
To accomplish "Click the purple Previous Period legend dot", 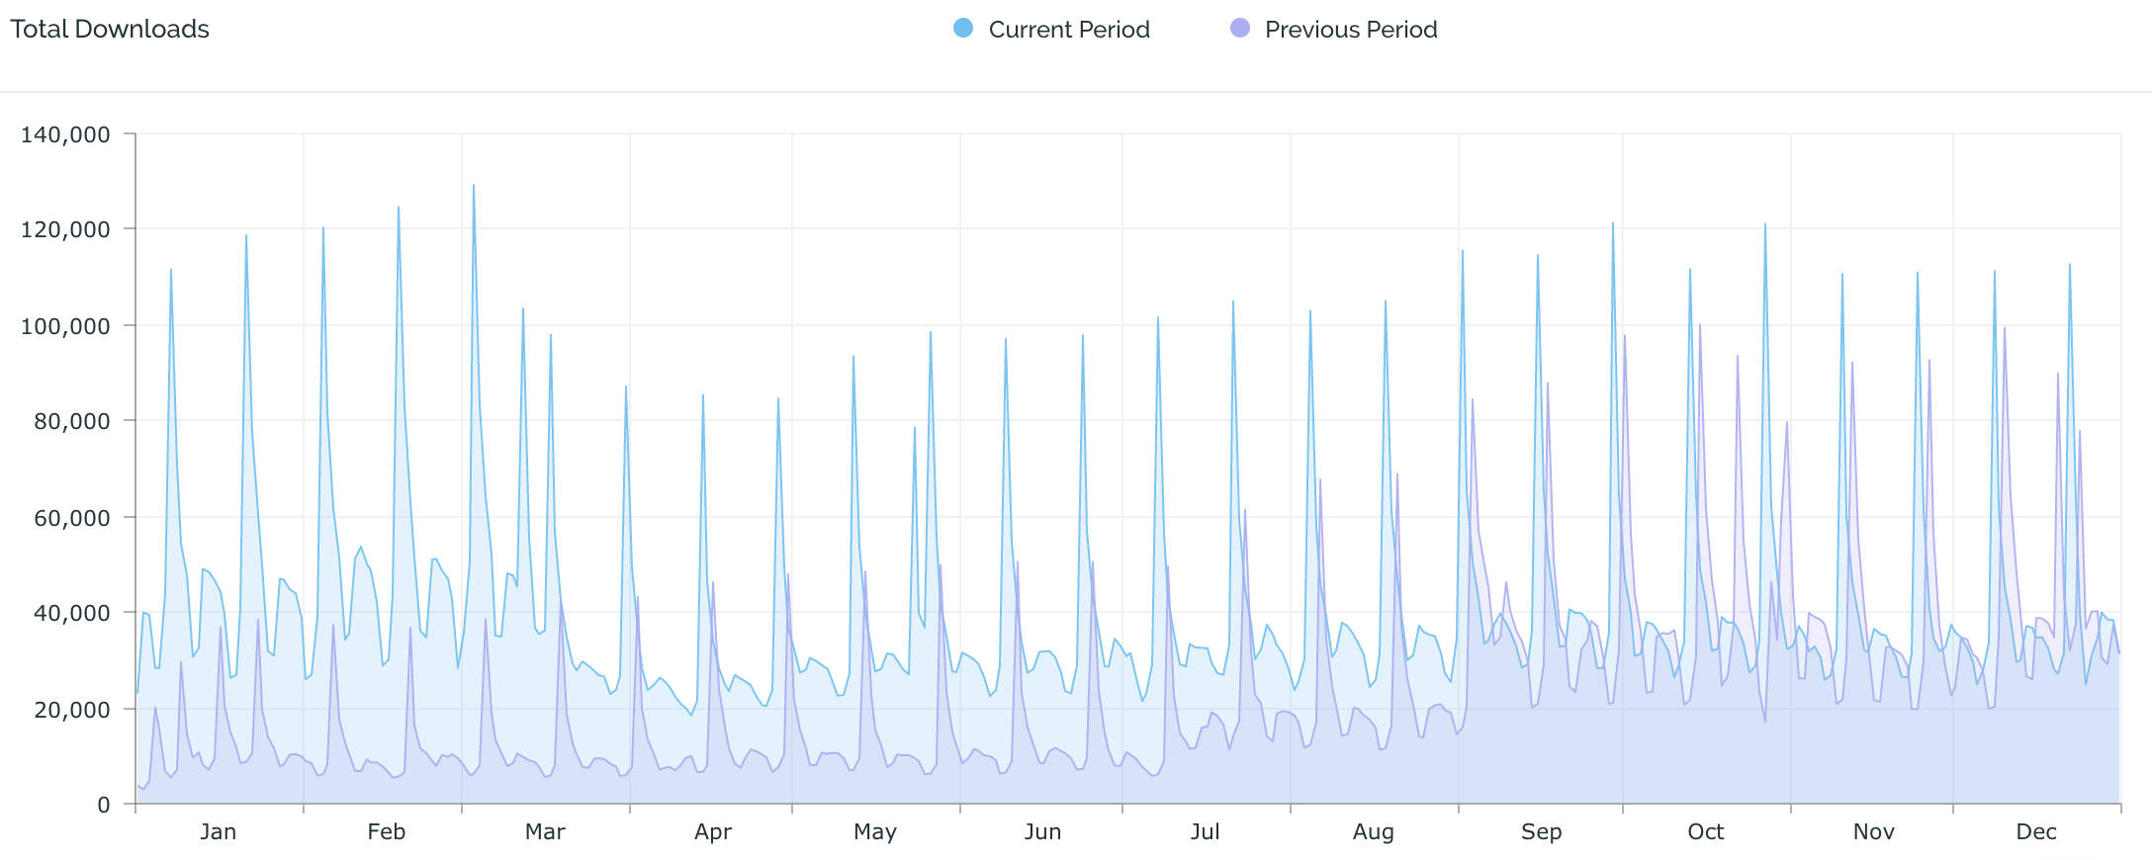I will click(1240, 29).
